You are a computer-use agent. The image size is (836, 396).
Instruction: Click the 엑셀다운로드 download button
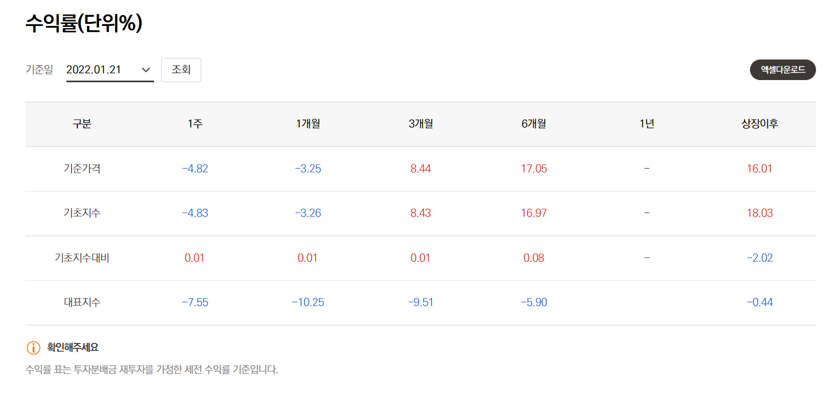tap(782, 69)
